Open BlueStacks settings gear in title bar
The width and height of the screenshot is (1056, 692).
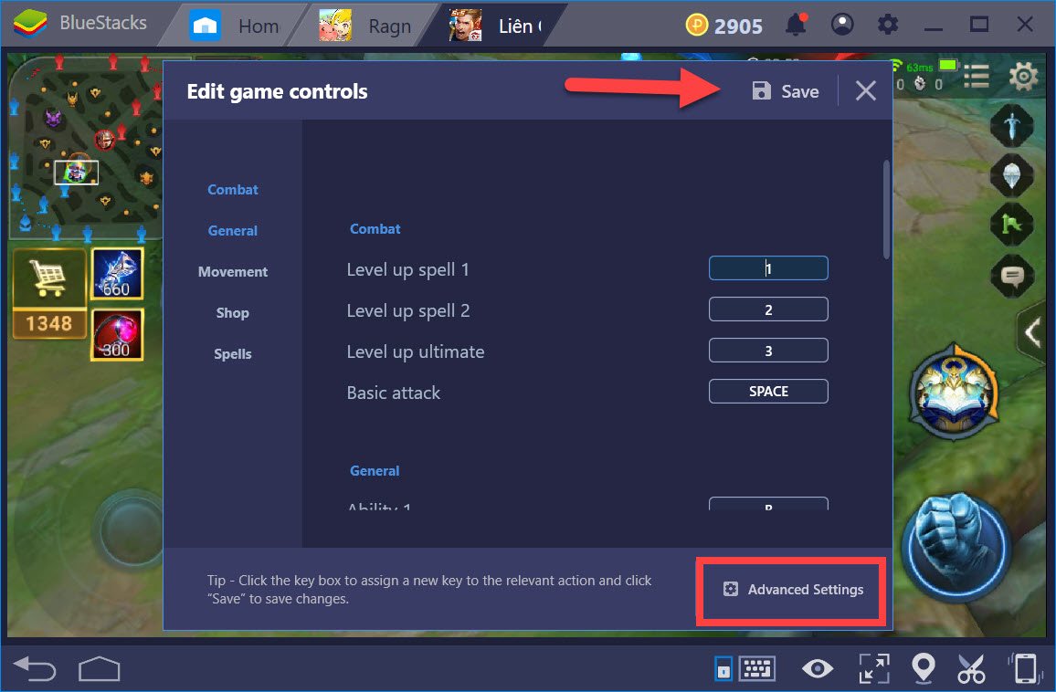pos(888,25)
